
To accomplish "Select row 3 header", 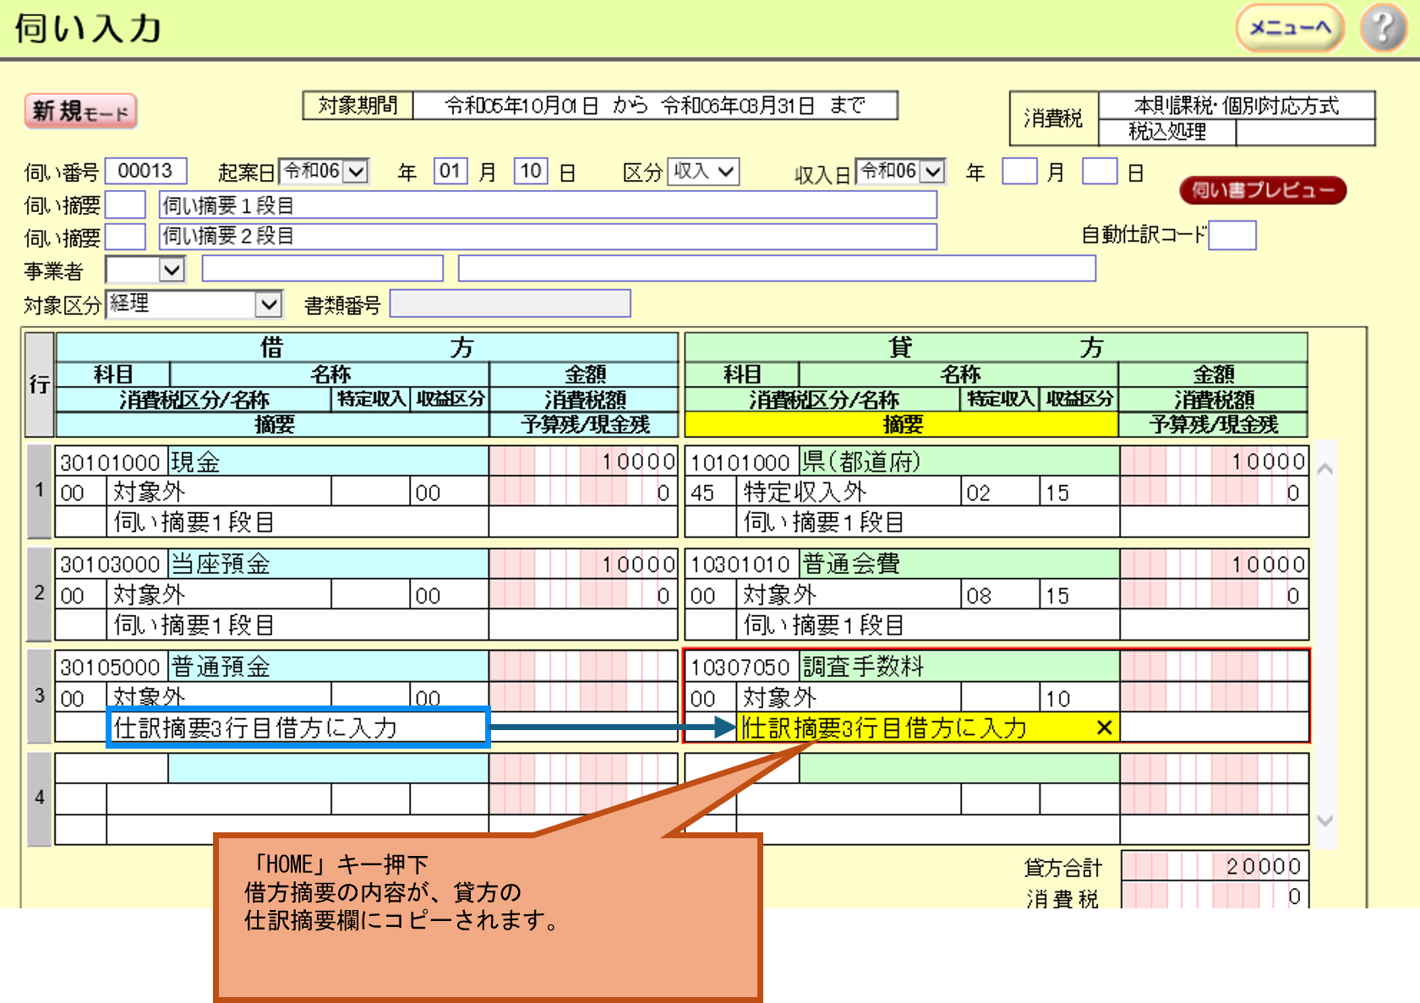I will [x=39, y=696].
